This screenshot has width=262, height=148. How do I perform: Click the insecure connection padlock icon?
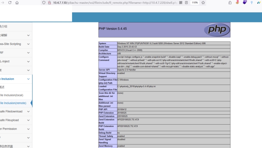point(49,3)
